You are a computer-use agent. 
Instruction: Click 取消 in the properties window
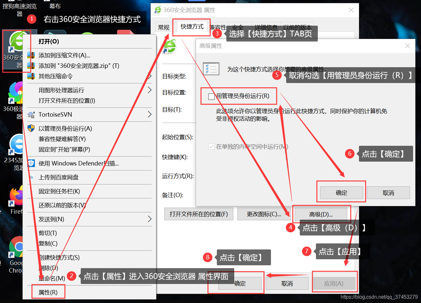(x=287, y=283)
